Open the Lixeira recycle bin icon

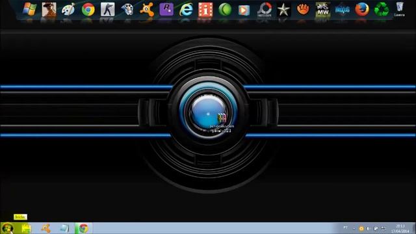point(400,9)
